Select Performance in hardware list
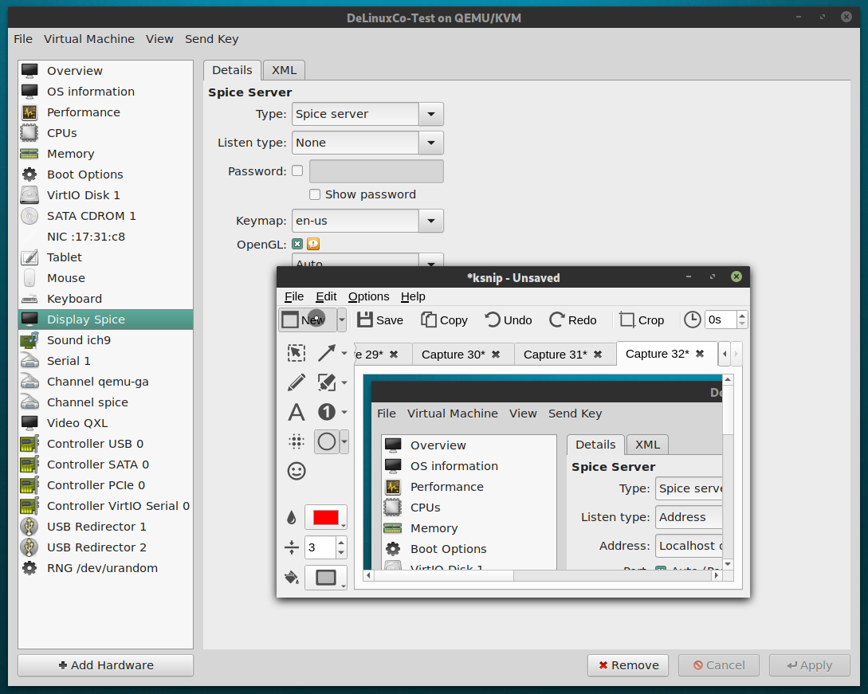 [x=105, y=112]
